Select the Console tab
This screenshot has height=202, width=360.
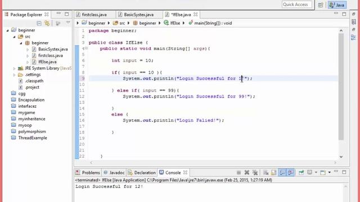point(173,172)
